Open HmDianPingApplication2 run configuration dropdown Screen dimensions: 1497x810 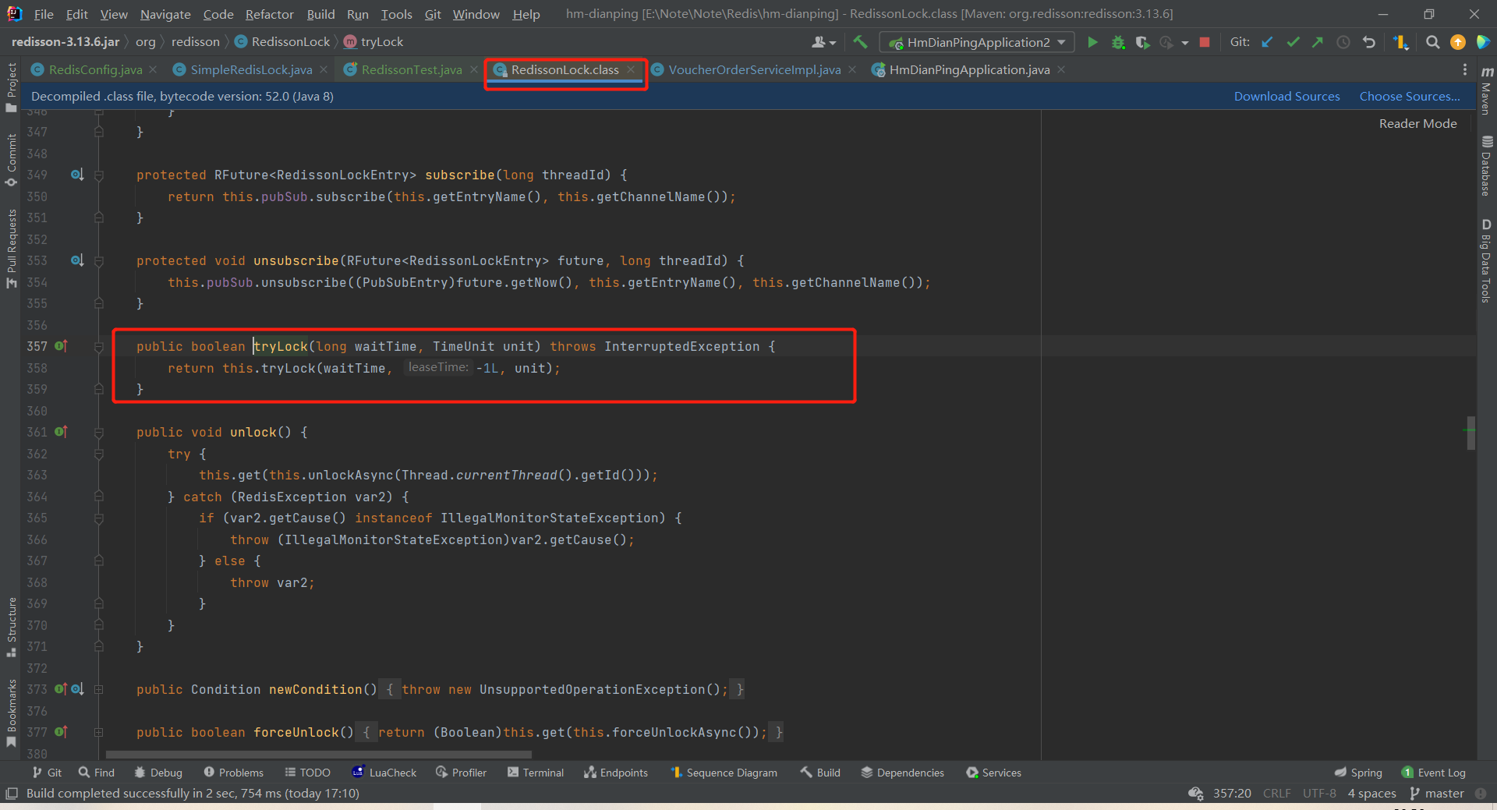[977, 42]
